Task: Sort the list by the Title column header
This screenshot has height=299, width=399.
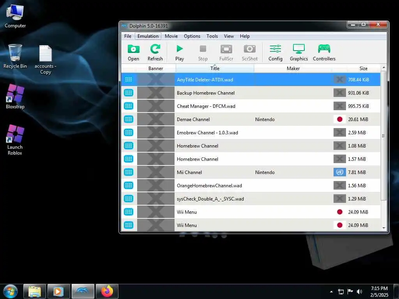Action: click(x=215, y=69)
